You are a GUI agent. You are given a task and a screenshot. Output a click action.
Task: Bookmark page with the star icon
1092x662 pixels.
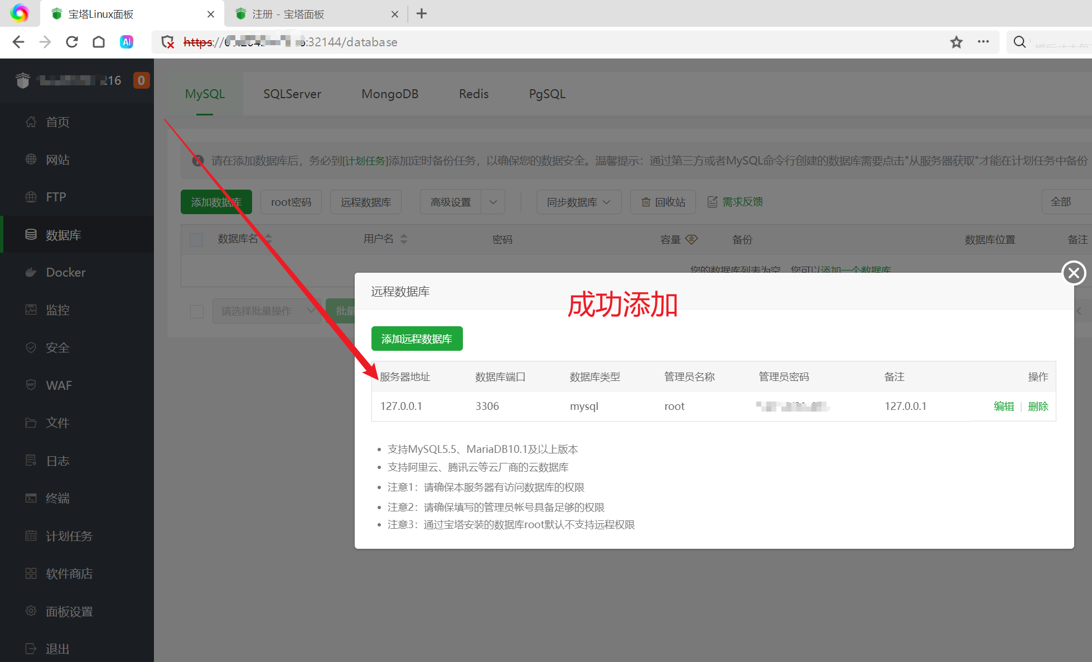(956, 42)
